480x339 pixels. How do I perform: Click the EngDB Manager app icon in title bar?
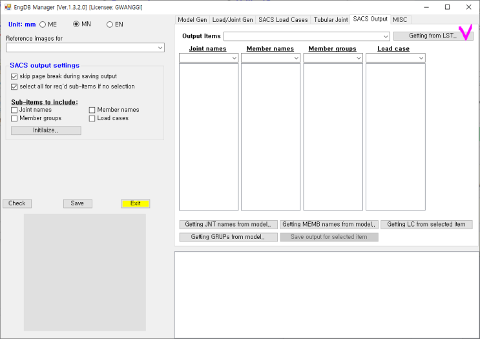click(8, 6)
